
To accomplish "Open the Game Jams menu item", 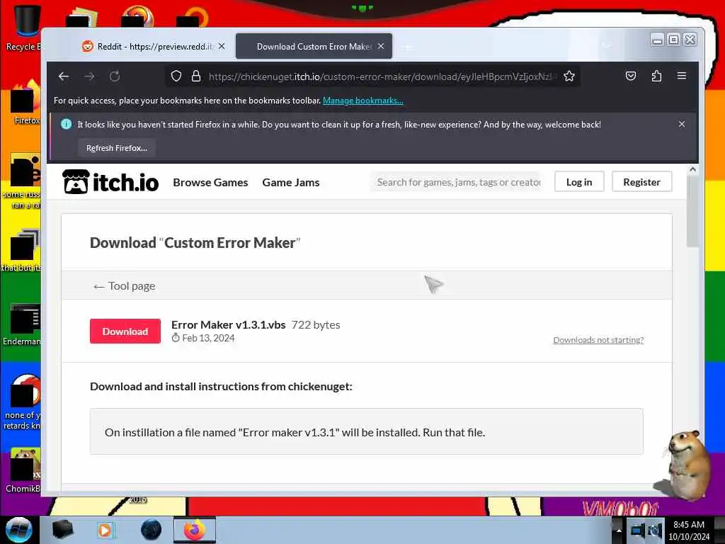I will [291, 182].
